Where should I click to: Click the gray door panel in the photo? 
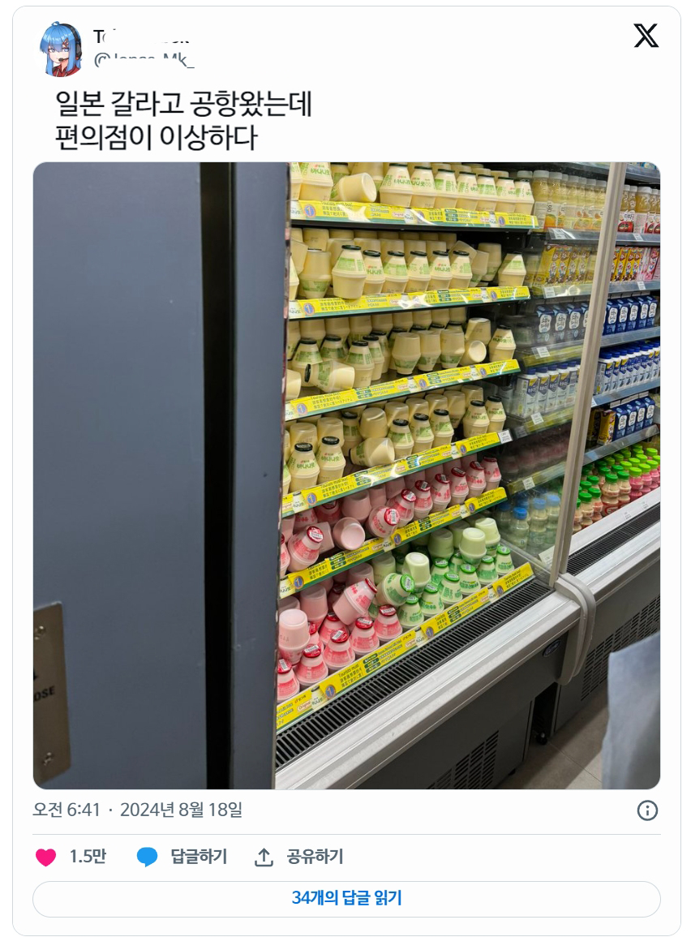tap(119, 475)
